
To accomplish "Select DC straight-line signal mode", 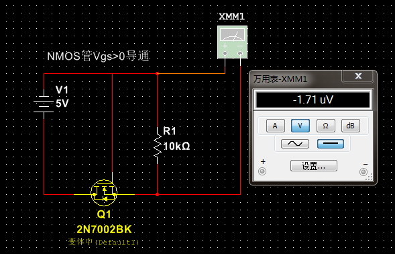I will point(331,144).
